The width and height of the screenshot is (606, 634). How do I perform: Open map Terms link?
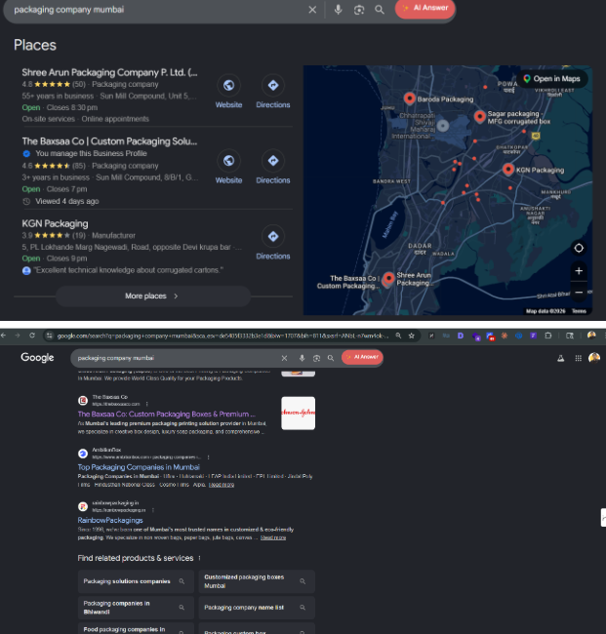point(579,311)
